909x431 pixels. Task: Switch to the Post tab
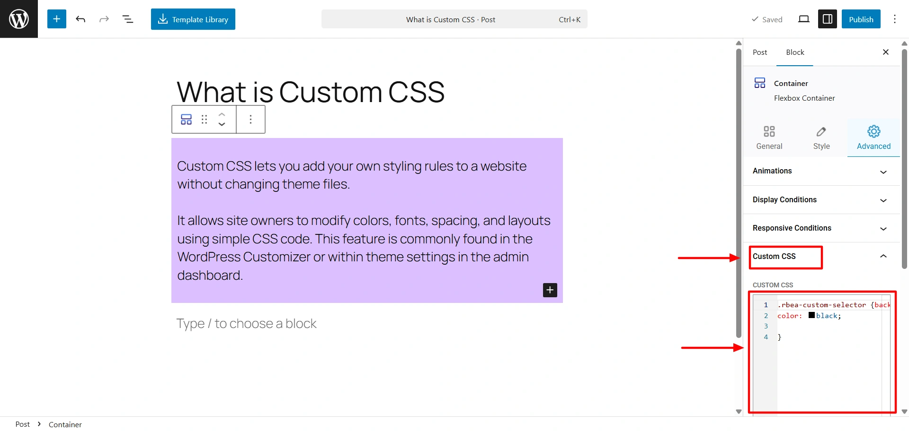760,52
